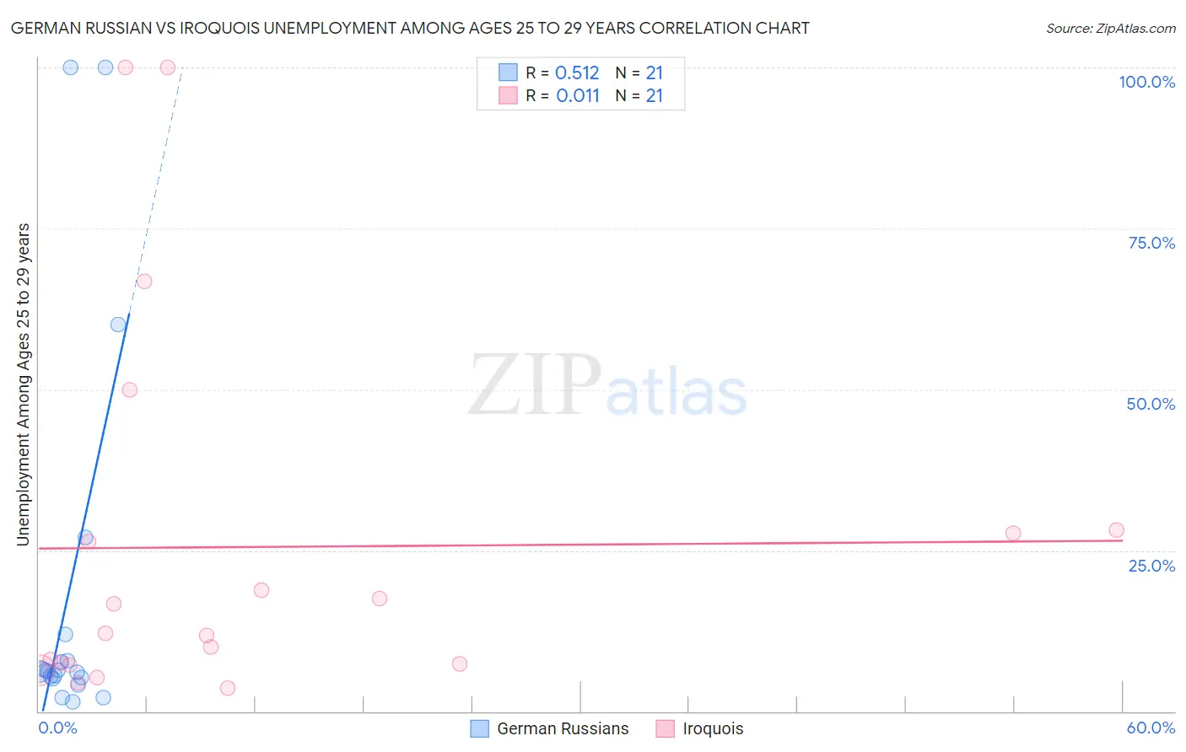
Task: Select the German Russians legend label
Action: (563, 728)
